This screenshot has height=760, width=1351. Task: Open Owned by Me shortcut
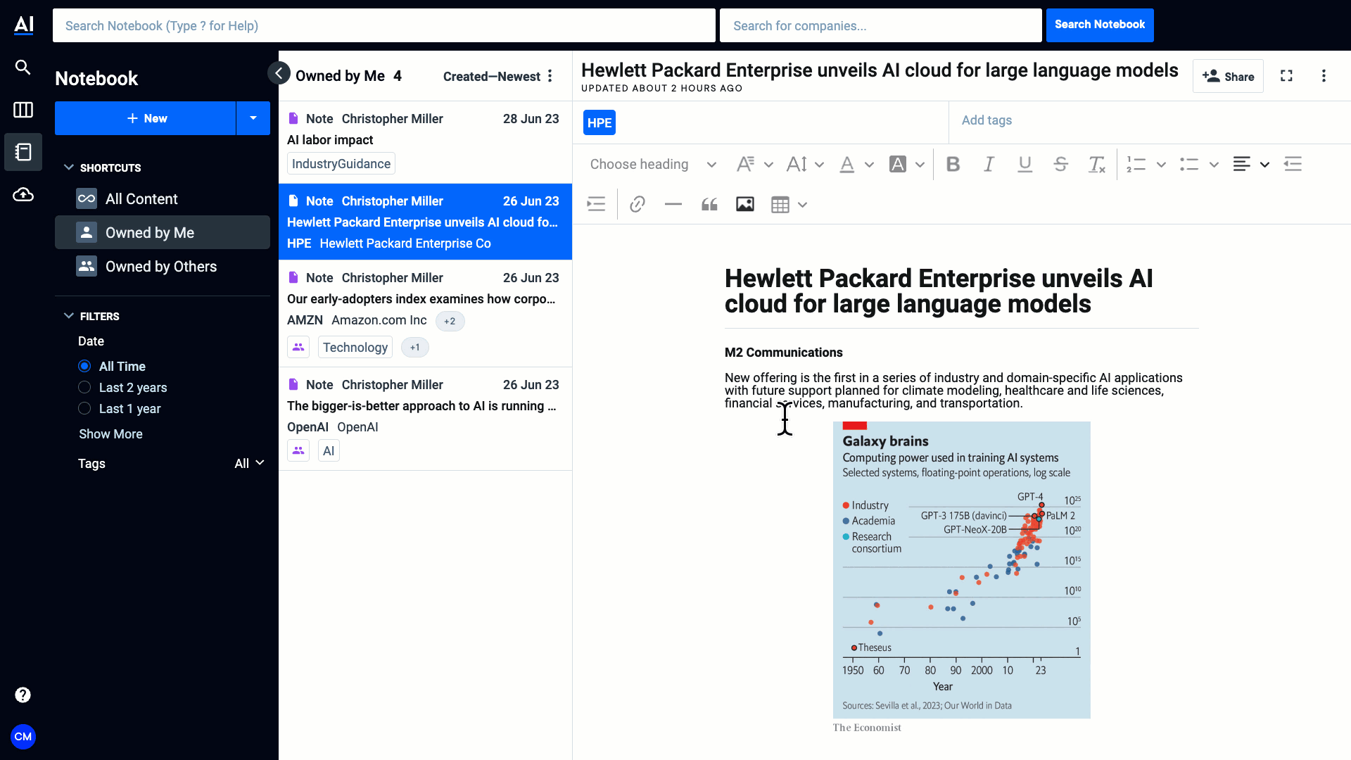[163, 232]
